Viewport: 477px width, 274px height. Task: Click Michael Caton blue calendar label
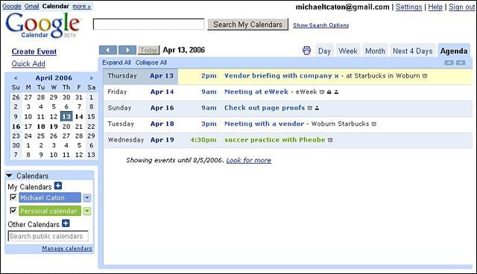point(50,198)
